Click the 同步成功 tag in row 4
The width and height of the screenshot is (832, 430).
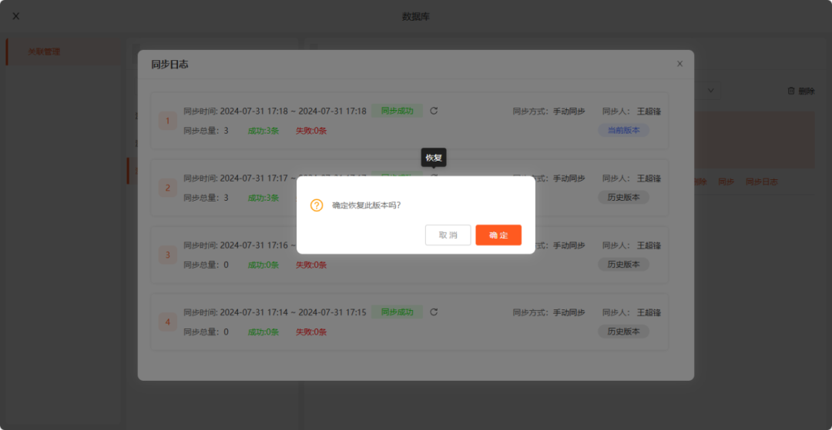point(397,312)
